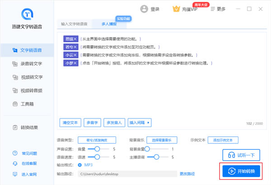Click the 输出路径 path field
Screen dimensions: 271x185
point(127,174)
